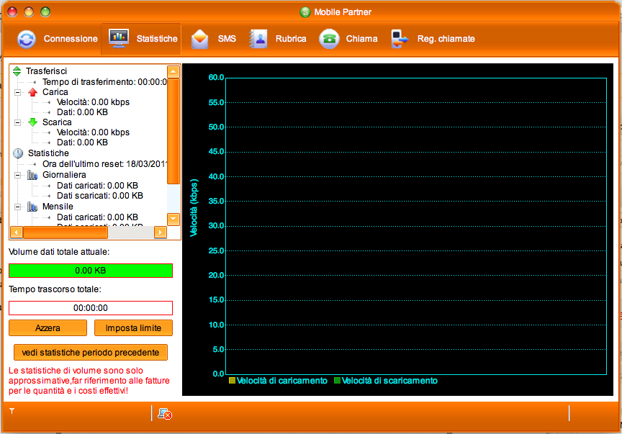Click the clock icon beside Statistiche tree node
Screen dimensions: 622x434
point(18,153)
